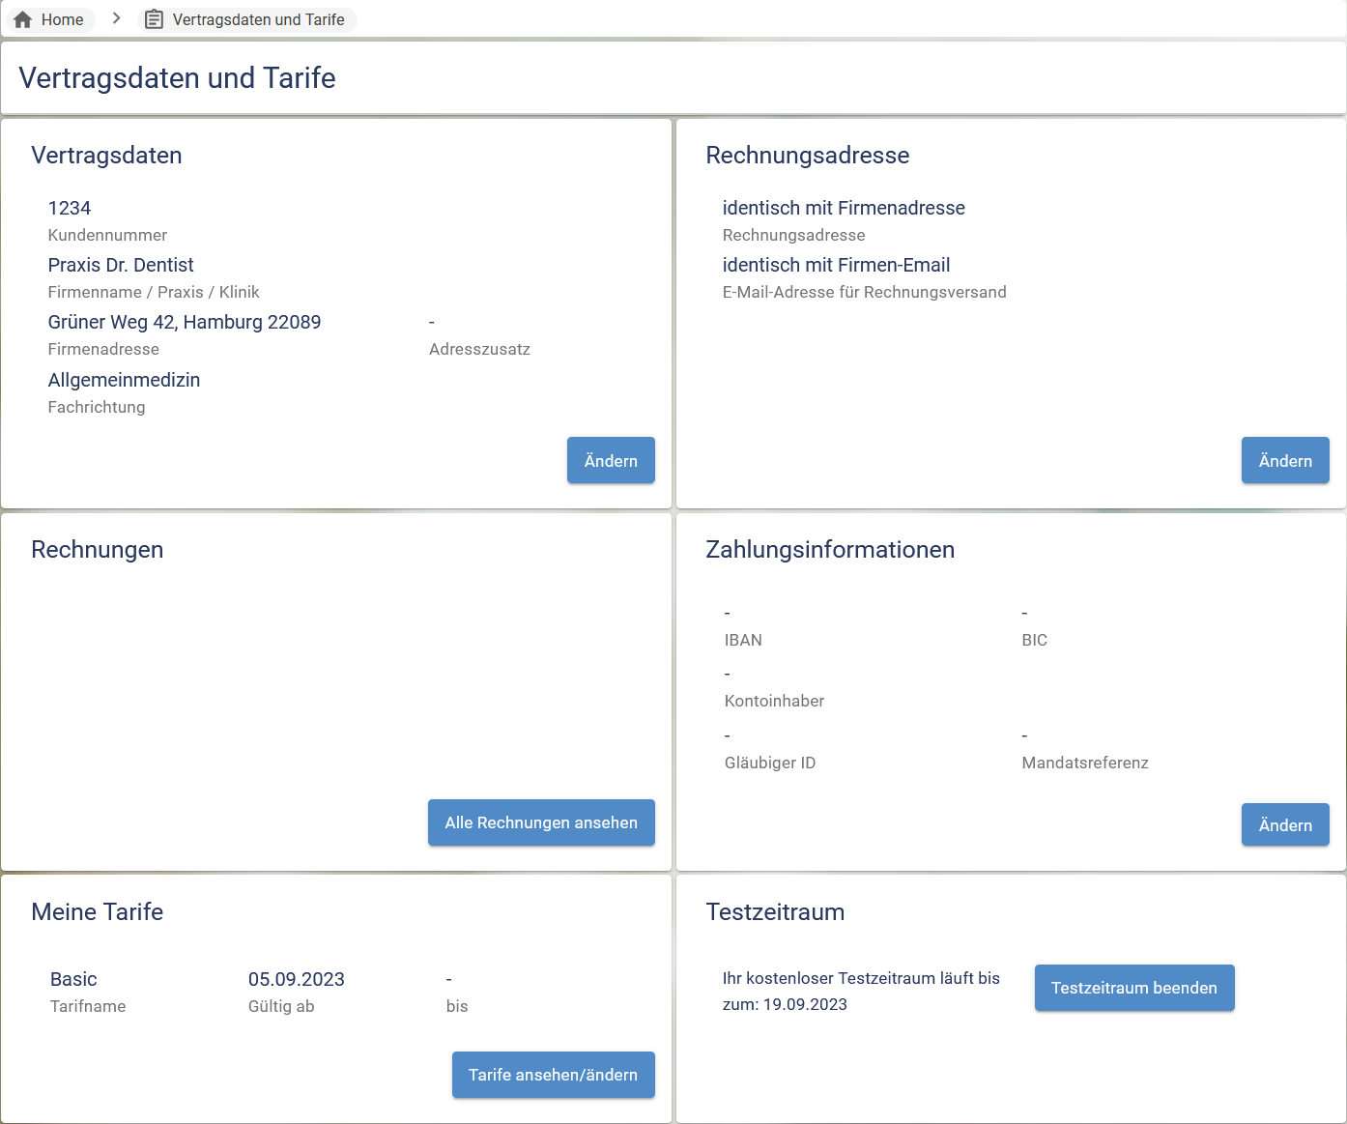Open Alle Rechnungen ansehen
This screenshot has width=1347, height=1124.
click(541, 822)
